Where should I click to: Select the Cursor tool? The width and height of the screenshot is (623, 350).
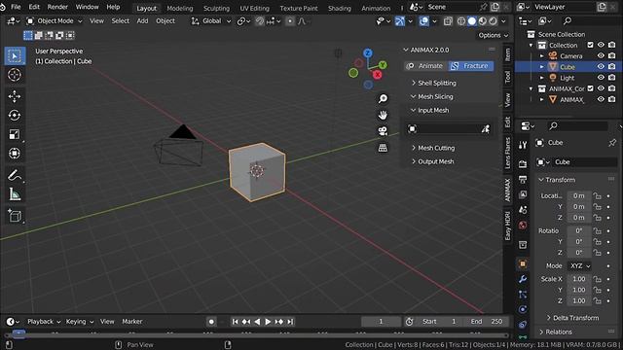click(15, 75)
